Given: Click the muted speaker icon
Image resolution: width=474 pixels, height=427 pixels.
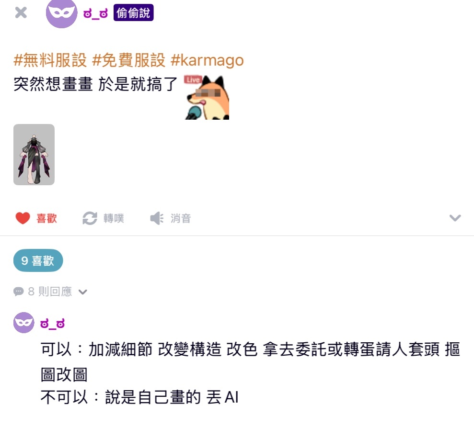Looking at the screenshot, I should click(157, 218).
